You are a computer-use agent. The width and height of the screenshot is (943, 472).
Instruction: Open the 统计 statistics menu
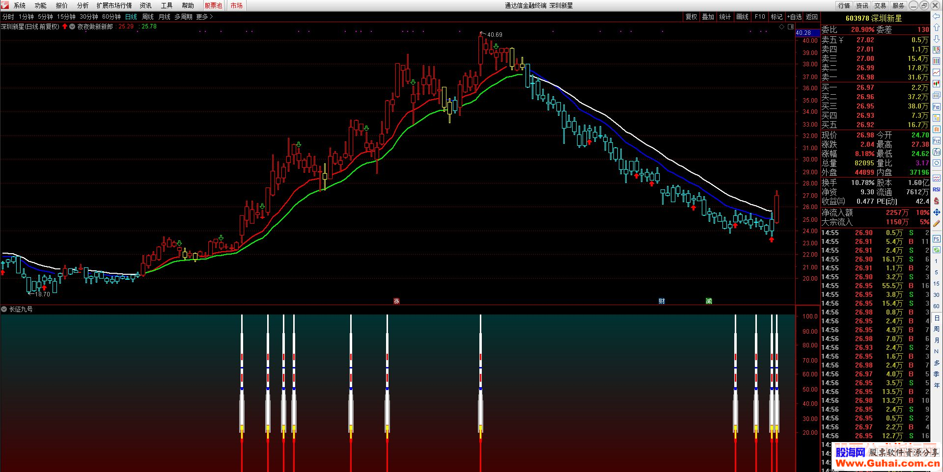tap(725, 17)
